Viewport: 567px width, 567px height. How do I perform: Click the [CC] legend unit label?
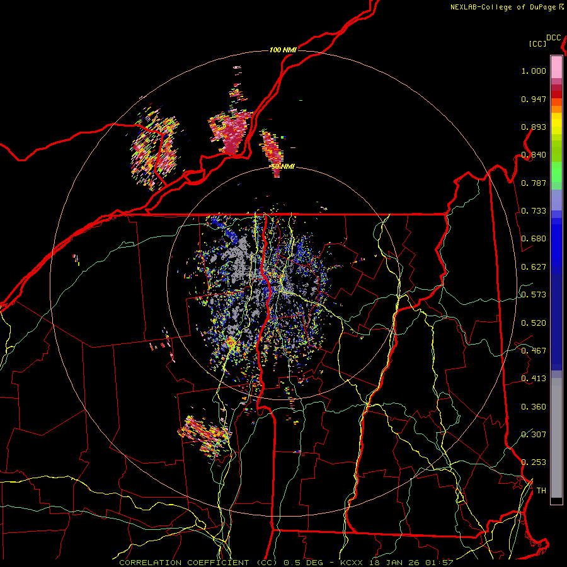(x=537, y=43)
